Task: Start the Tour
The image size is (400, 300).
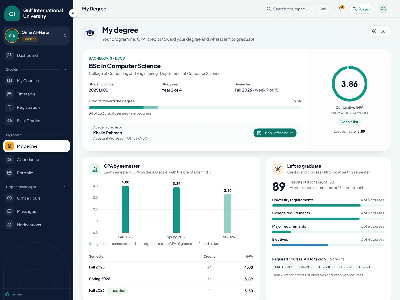Action: click(x=379, y=31)
